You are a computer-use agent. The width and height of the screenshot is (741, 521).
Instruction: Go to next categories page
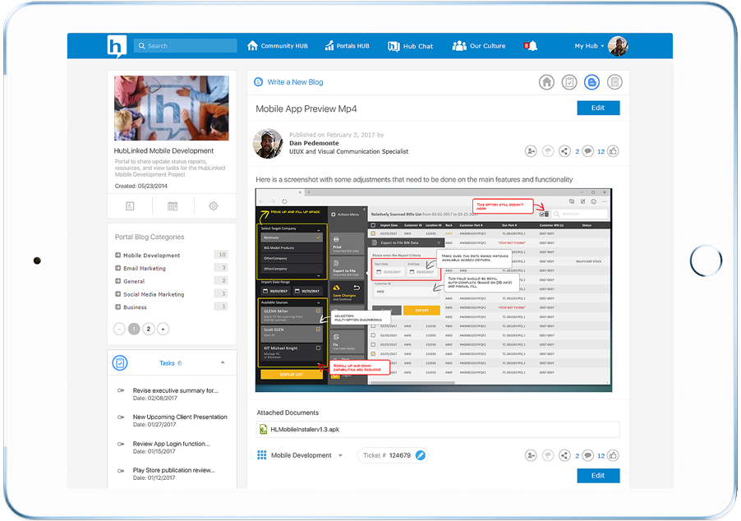163,329
